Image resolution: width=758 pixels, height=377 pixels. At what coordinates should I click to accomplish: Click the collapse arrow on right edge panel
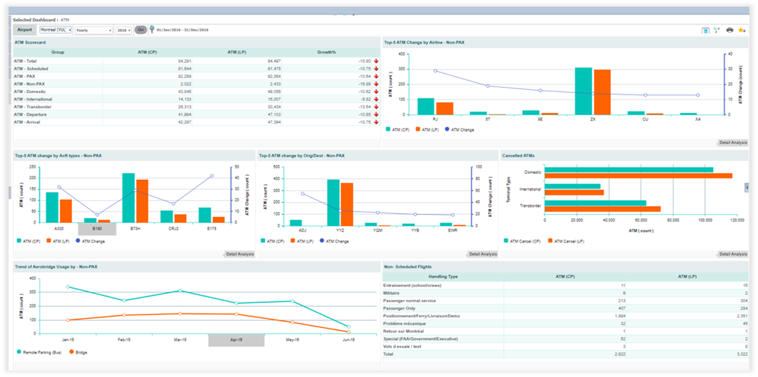[747, 188]
